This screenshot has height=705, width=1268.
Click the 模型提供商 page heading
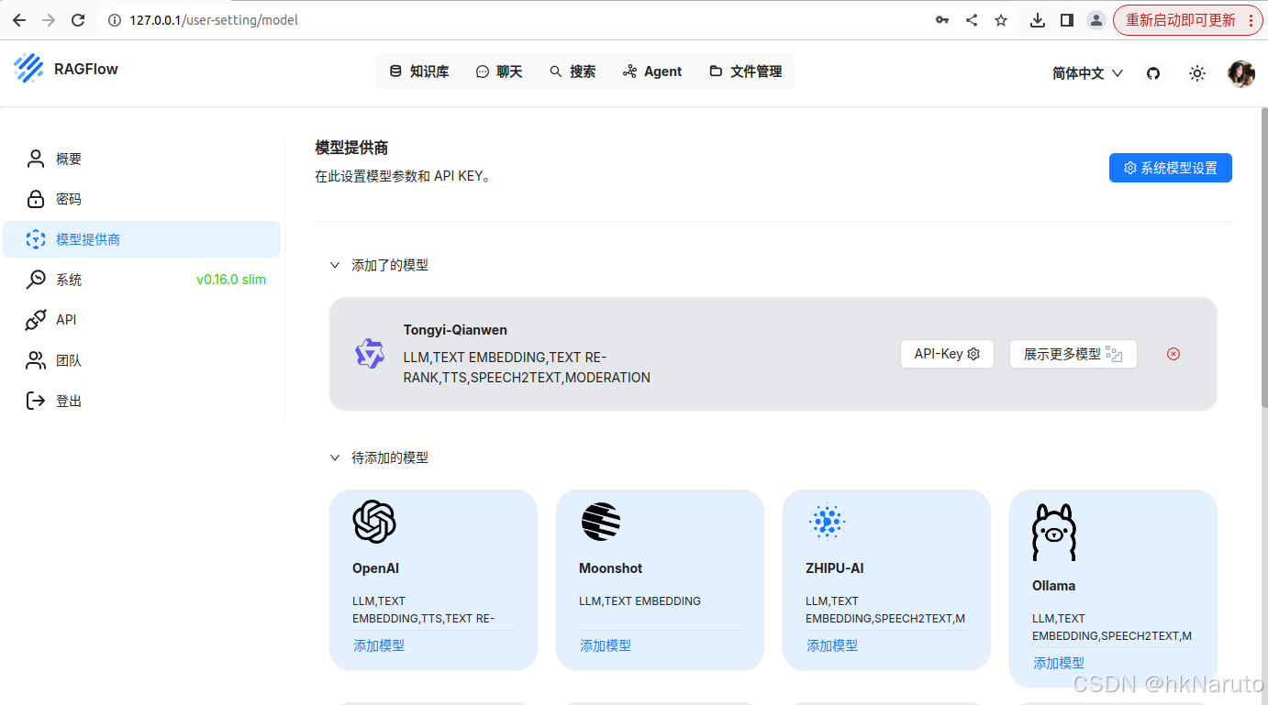pos(351,148)
